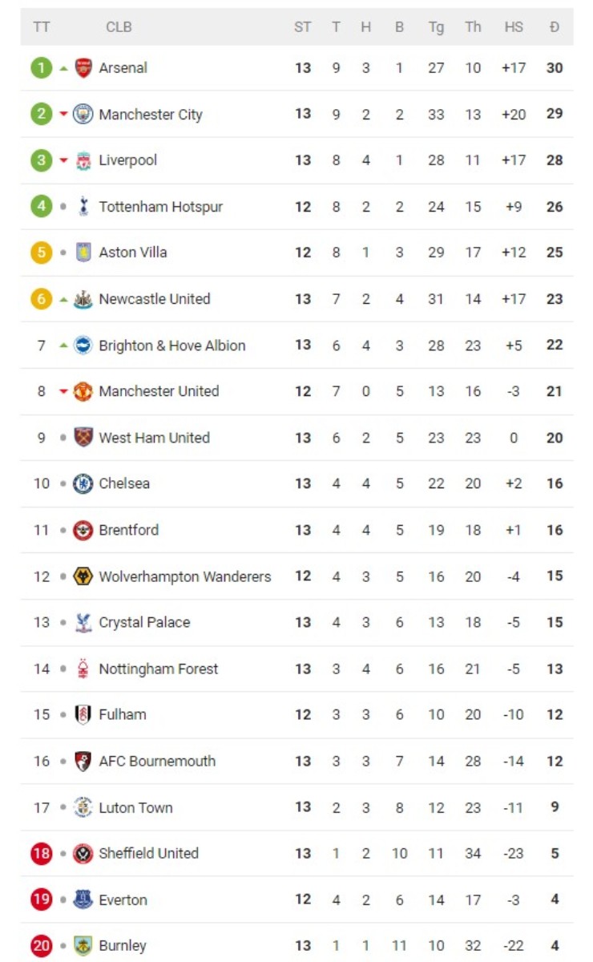Open the Brighton & Hove Albion team link
This screenshot has width=593, height=962.
click(x=171, y=346)
